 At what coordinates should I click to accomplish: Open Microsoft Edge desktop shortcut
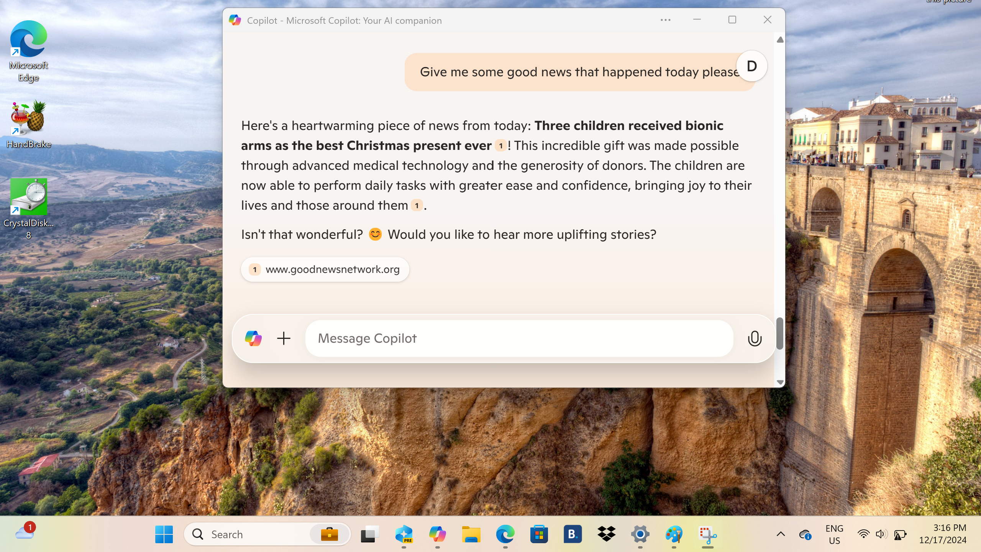click(x=28, y=51)
